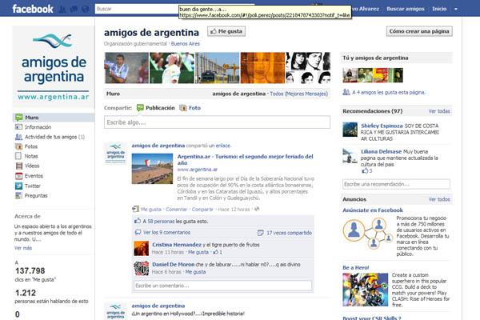Click the Me gusta page button
The height and width of the screenshot is (320, 480).
(226, 31)
